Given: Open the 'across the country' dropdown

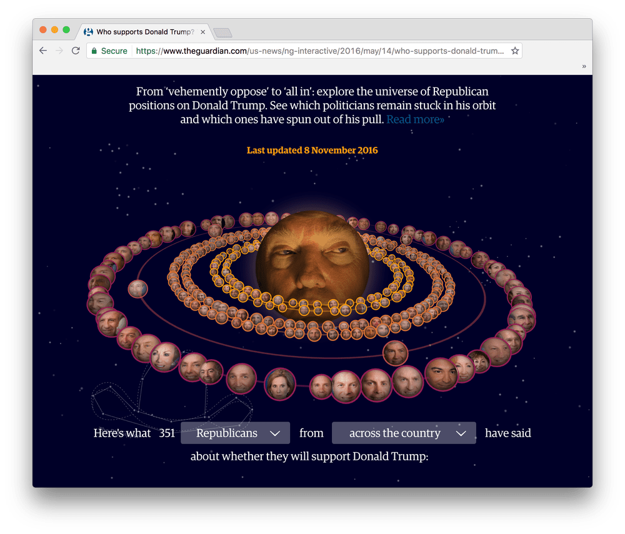Looking at the screenshot, I should coord(404,433).
